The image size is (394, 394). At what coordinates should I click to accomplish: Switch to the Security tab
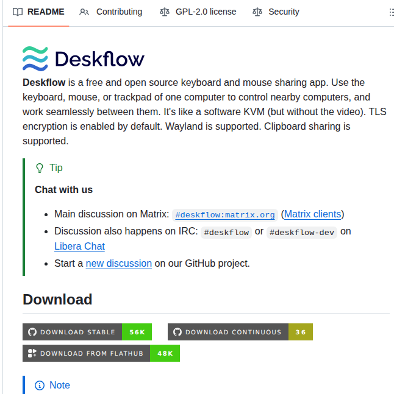[276, 12]
